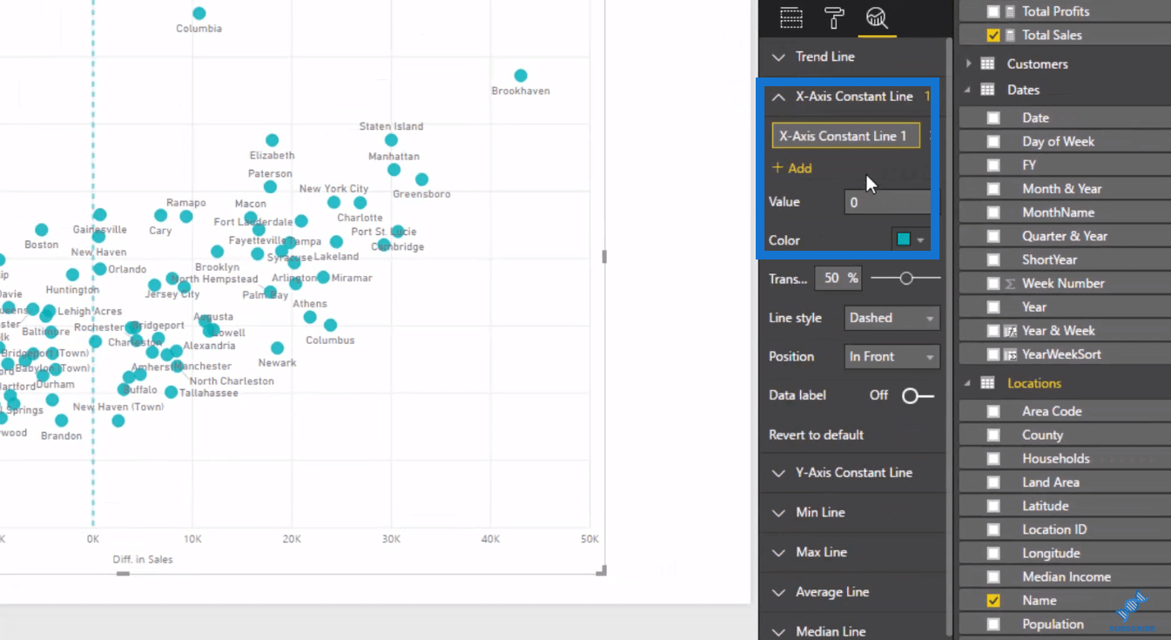Open the Position In Front dropdown
Viewport: 1171px width, 640px height.
892,357
